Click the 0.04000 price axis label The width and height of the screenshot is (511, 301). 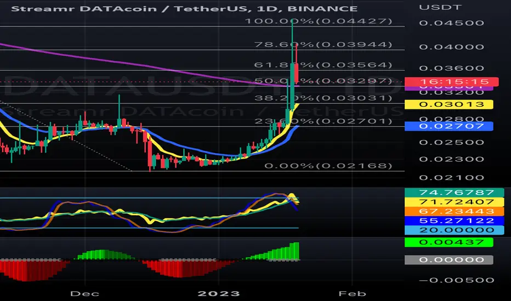451,47
